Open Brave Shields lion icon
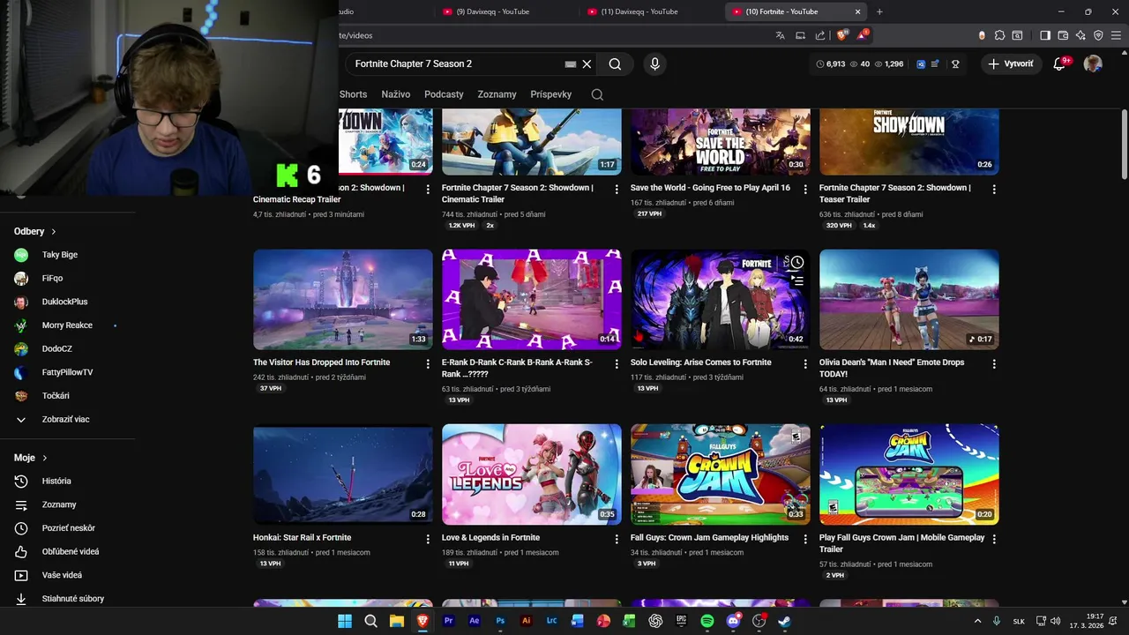This screenshot has height=635, width=1129. click(841, 35)
